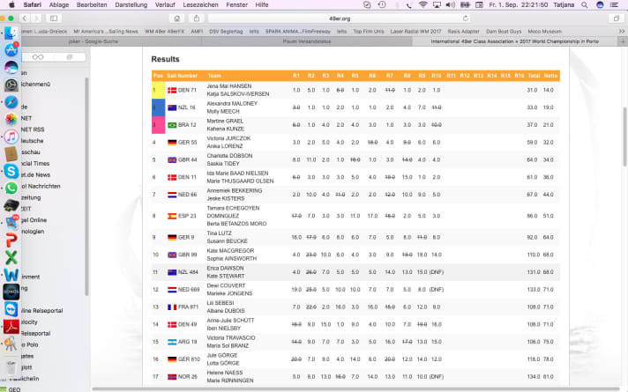Click the Team column header
This screenshot has width=628, height=392.
(214, 76)
